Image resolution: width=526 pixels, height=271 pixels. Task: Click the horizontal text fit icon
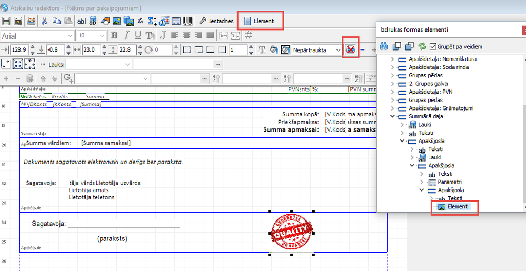223,35
